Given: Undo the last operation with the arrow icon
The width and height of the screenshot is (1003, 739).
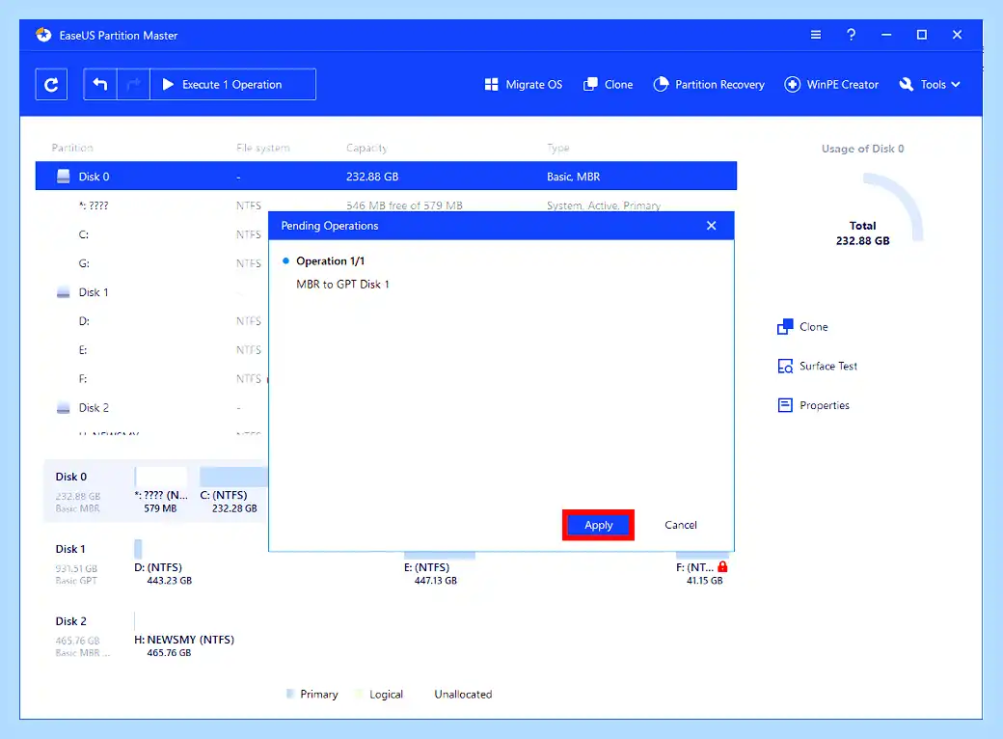Looking at the screenshot, I should (x=100, y=85).
